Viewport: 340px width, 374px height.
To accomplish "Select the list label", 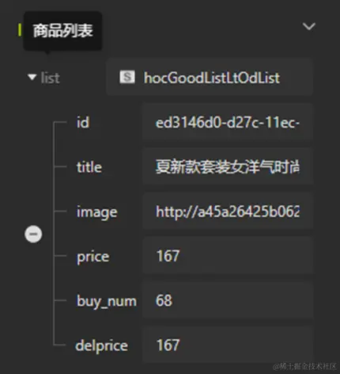I will click(x=51, y=78).
